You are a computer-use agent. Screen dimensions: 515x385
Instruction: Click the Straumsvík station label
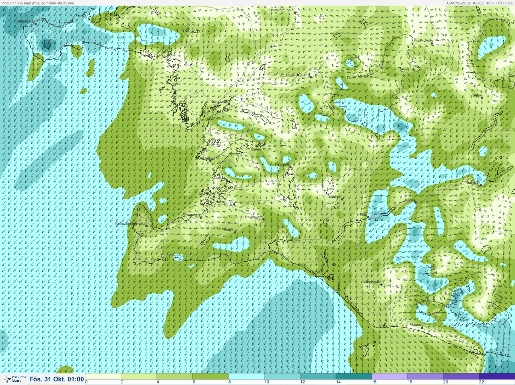click(x=191, y=215)
